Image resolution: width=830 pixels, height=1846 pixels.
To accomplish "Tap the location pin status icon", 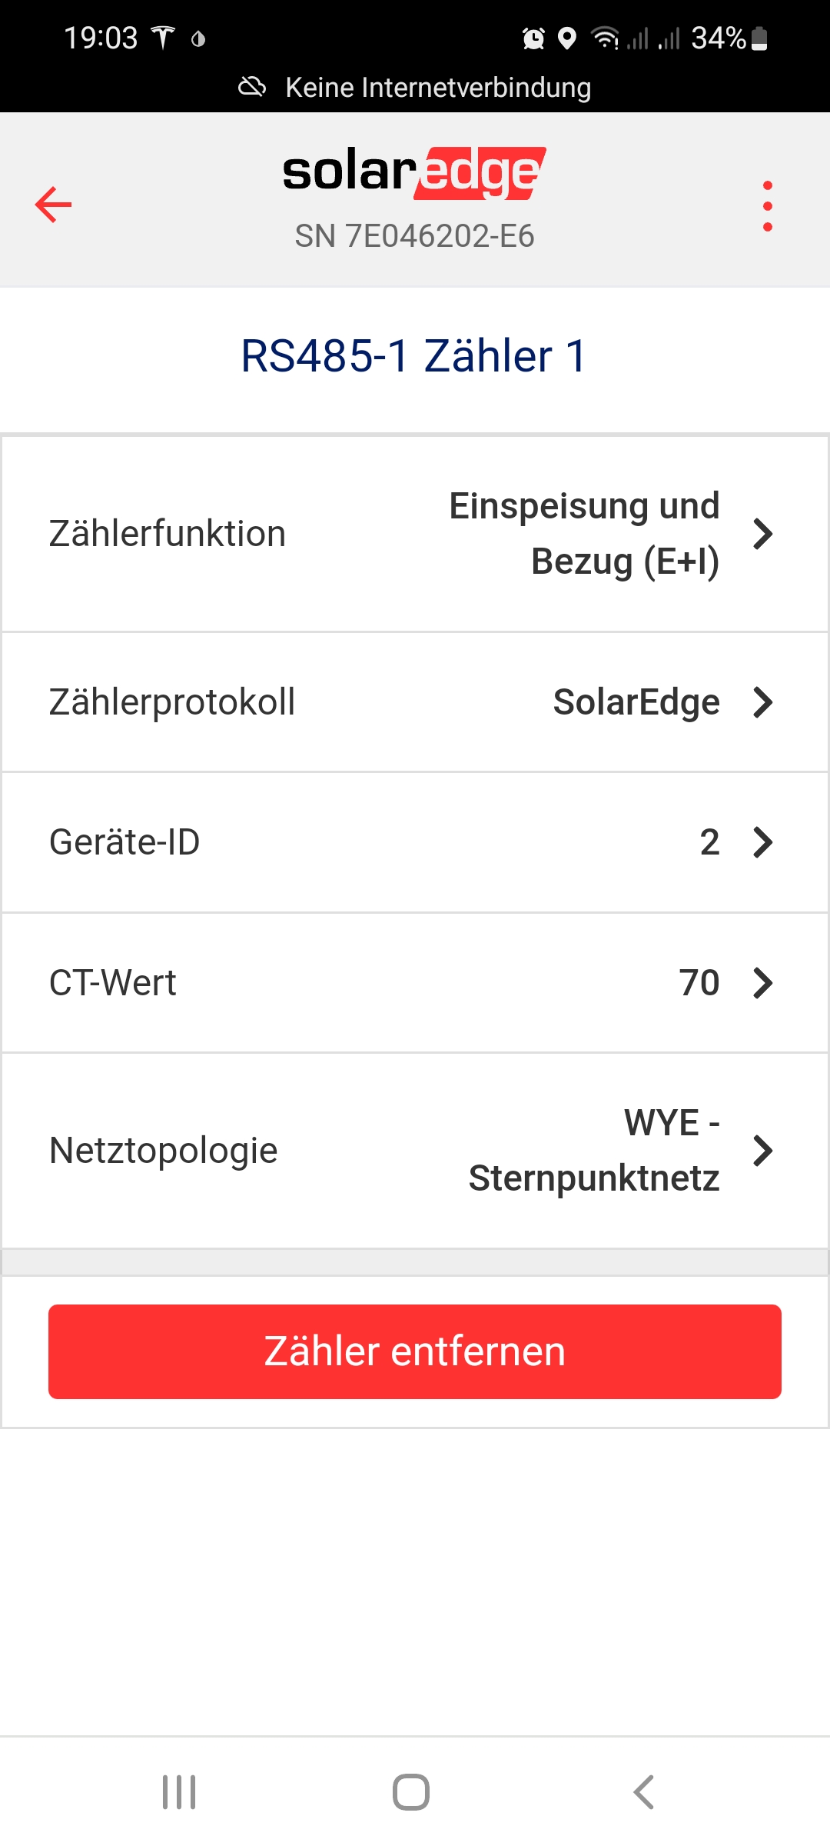I will point(567,38).
